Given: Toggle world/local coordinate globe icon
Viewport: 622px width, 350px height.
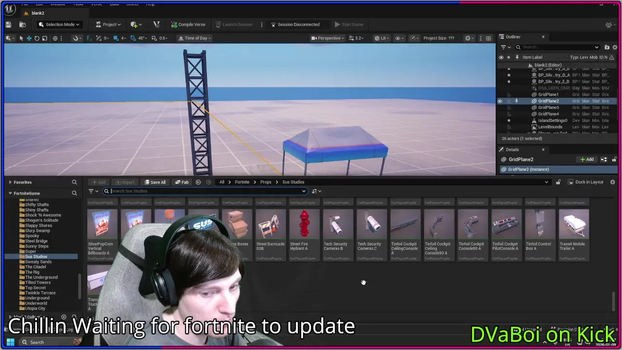Looking at the screenshot, I should pos(55,38).
